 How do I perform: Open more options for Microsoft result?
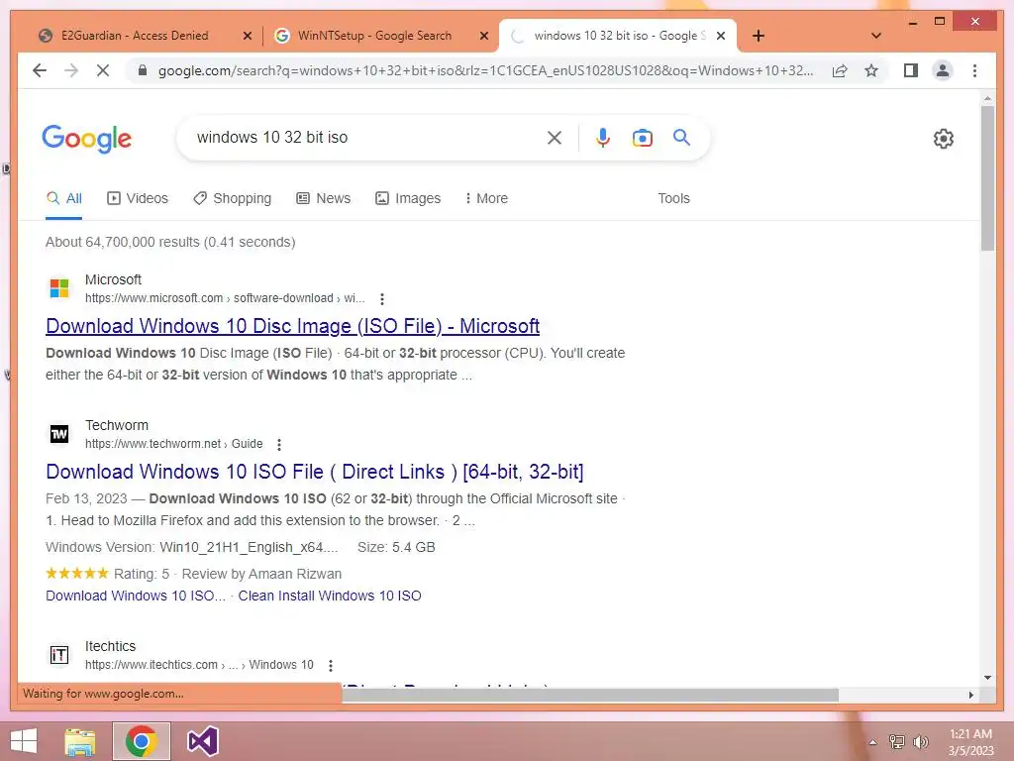(x=382, y=299)
